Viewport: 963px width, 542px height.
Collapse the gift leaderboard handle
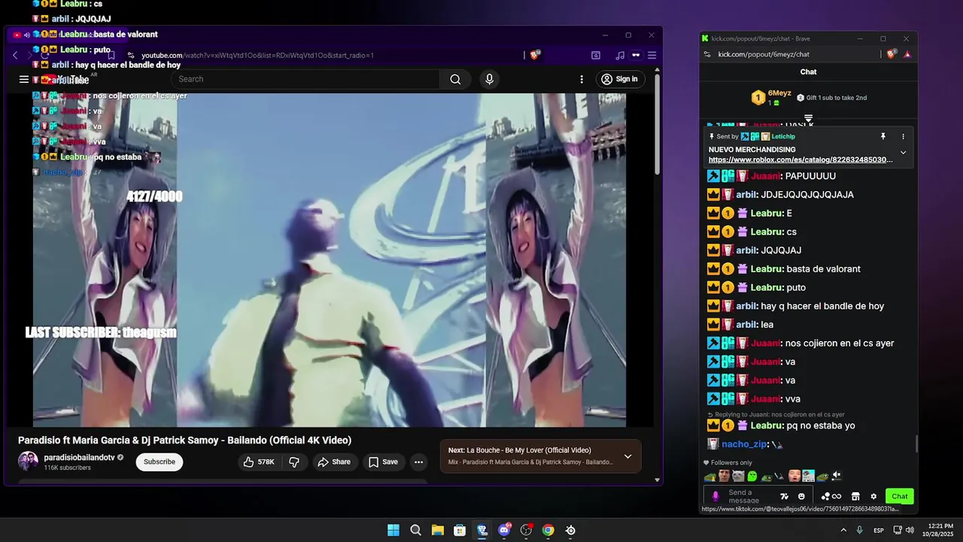tap(809, 118)
